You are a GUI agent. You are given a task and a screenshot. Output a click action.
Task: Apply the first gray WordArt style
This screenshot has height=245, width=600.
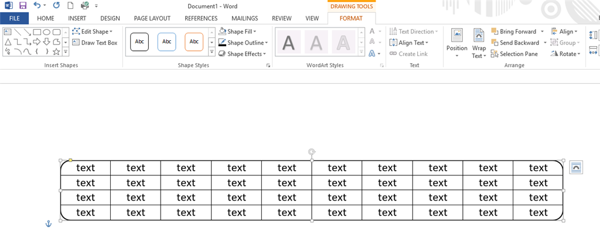click(x=288, y=42)
